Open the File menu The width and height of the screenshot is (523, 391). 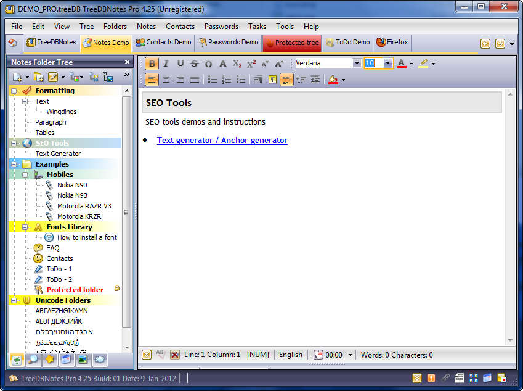click(x=17, y=27)
